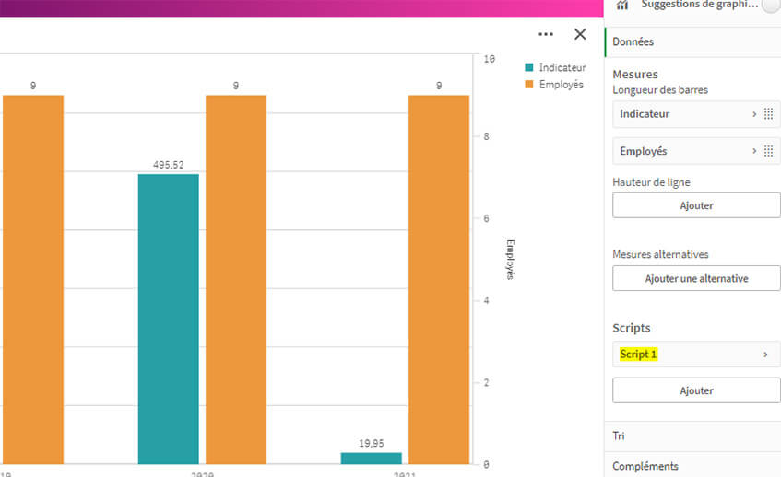
Task: Grab the Employés measure drag handle
Action: [x=768, y=151]
